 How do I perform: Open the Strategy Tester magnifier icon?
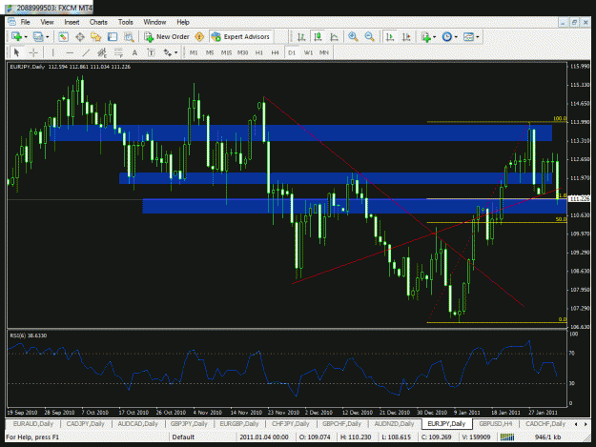point(130,37)
